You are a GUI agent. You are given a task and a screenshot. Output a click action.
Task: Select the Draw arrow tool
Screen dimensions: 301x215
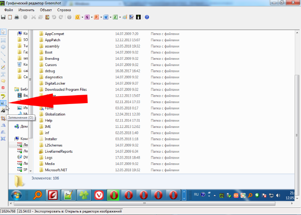click(3, 60)
